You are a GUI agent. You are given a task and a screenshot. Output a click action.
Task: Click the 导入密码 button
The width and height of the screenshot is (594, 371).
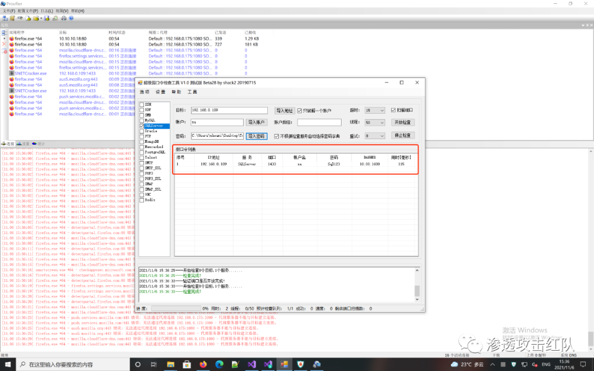point(256,136)
